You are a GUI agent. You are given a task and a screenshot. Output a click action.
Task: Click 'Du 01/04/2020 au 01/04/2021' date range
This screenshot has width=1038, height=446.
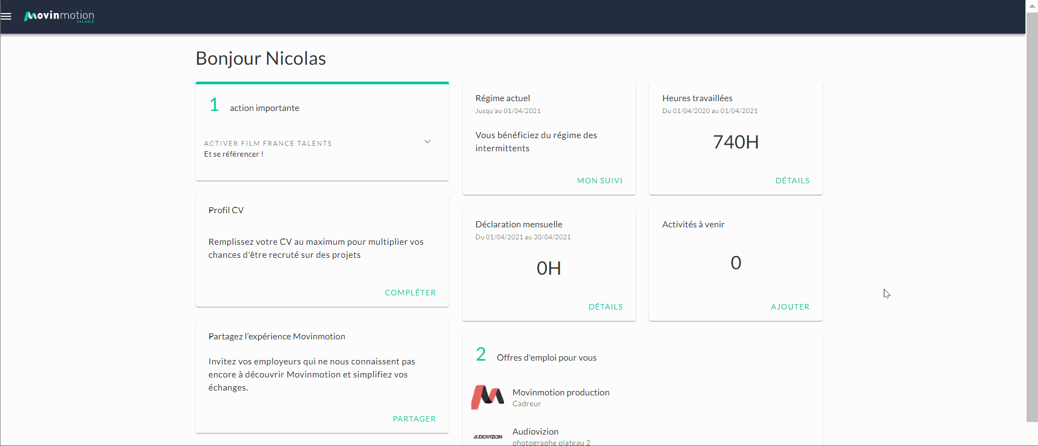710,111
